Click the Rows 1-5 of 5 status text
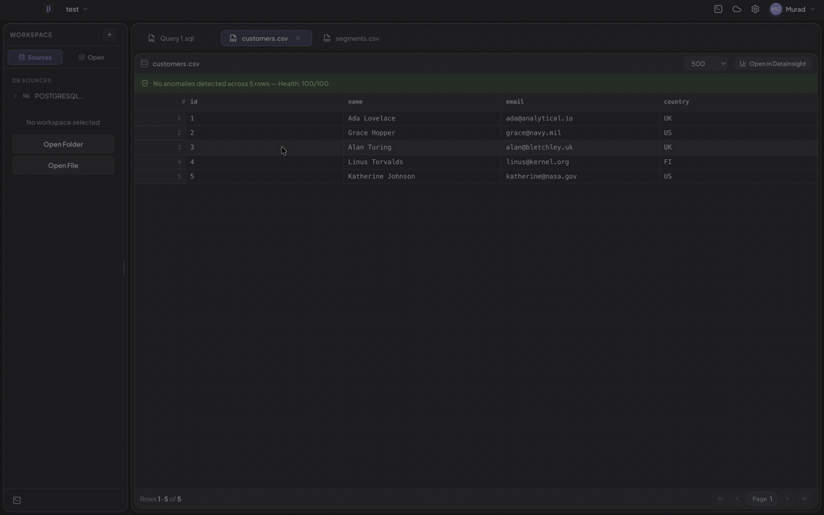The width and height of the screenshot is (824, 515). click(160, 498)
